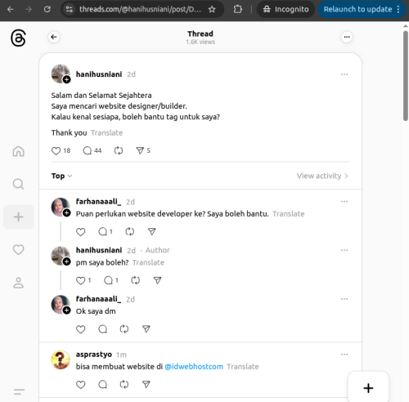This screenshot has height=402, width=409.
Task: Open the thread header more options menu
Action: click(x=347, y=37)
